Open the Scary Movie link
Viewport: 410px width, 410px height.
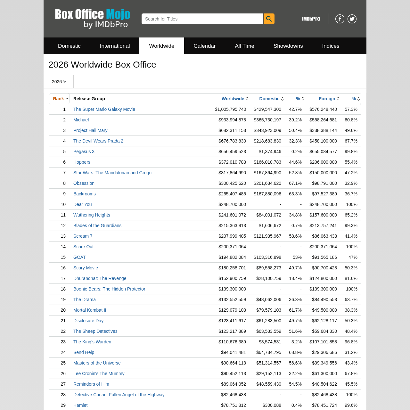click(86, 268)
